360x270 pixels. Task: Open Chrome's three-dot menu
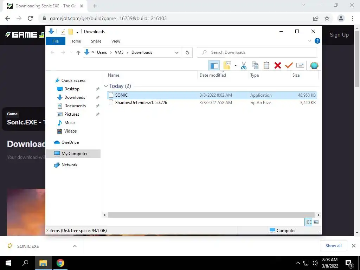pyautogui.click(x=352, y=18)
